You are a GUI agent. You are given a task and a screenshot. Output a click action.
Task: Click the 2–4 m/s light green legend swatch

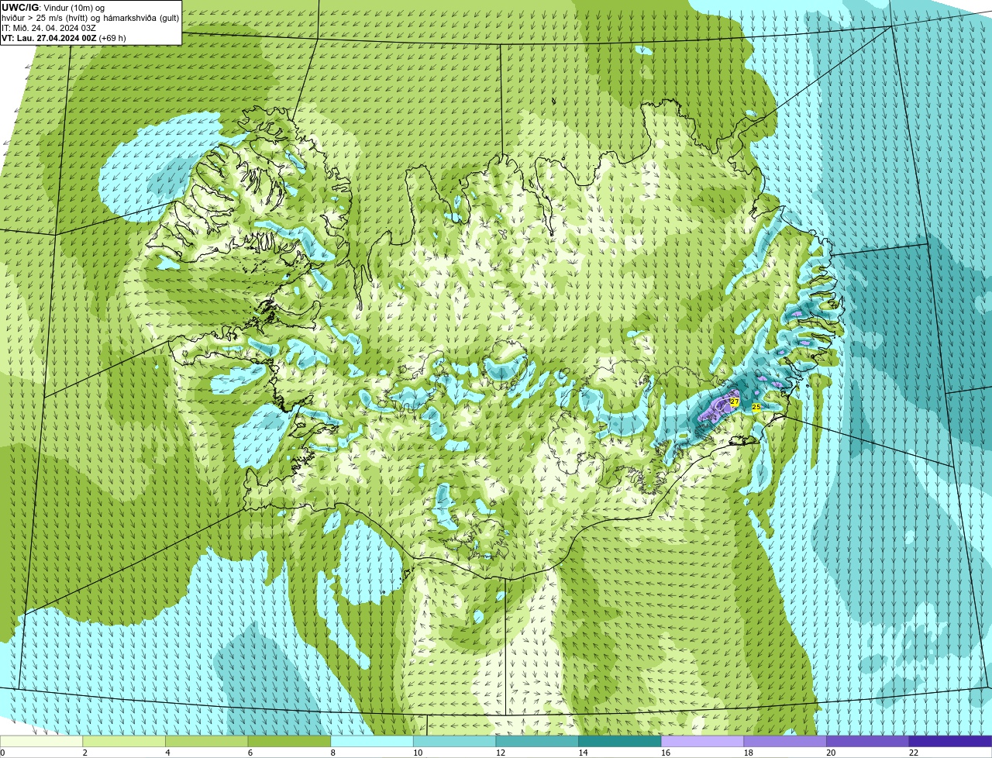pos(124,741)
